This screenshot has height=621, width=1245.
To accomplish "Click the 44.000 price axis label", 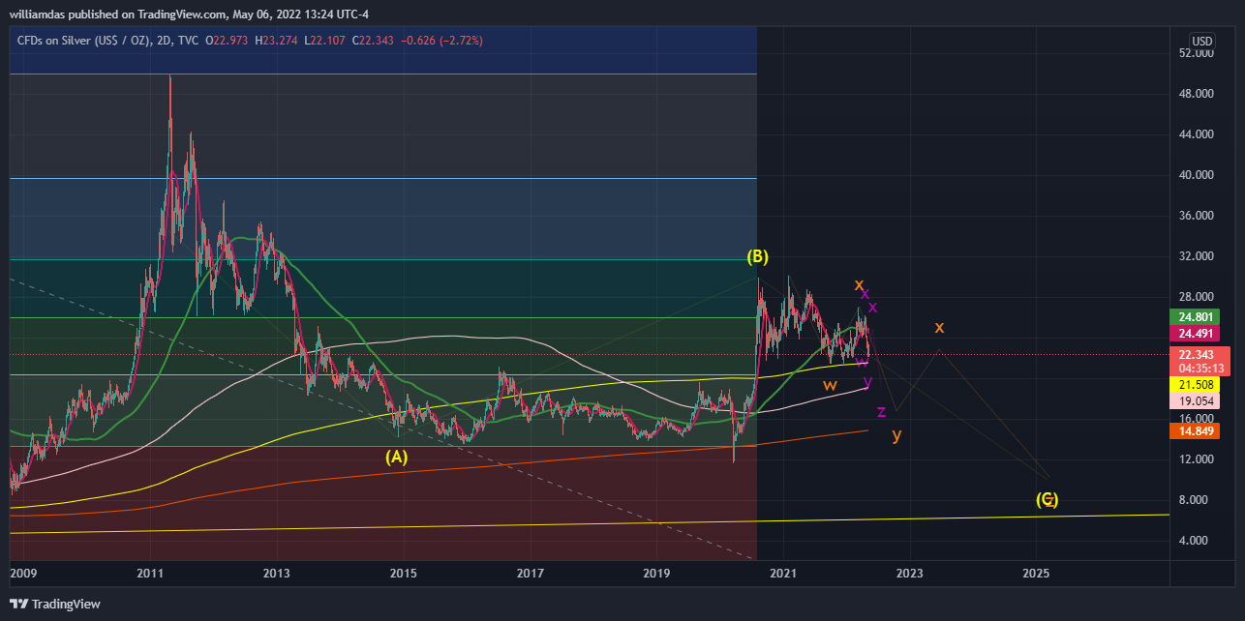I will coord(1198,134).
